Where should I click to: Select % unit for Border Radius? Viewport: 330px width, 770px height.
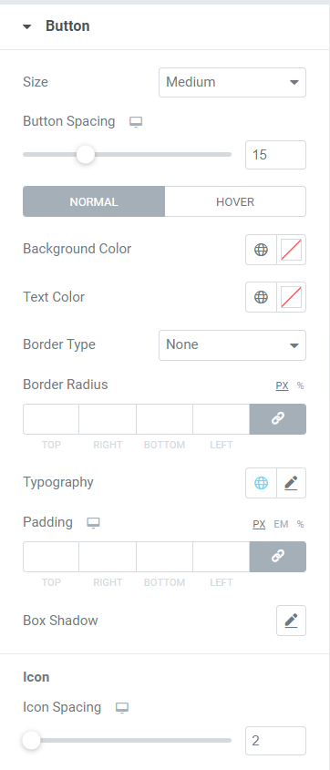[x=301, y=386]
